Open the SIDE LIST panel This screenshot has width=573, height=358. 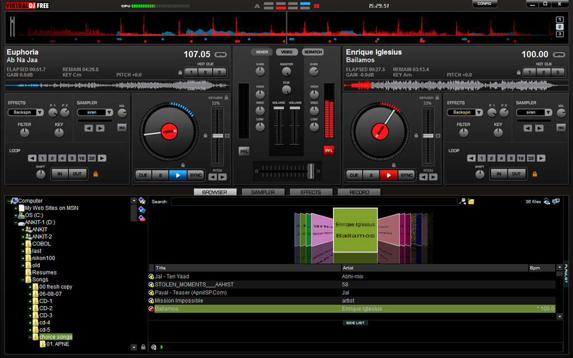[355, 323]
